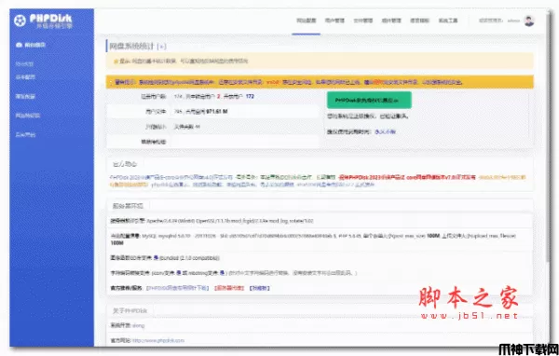Click the 971.61 M storage value

pos(217,112)
